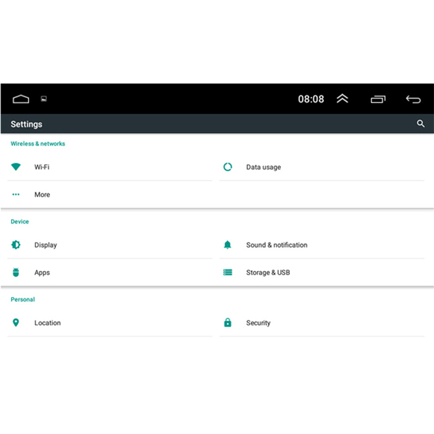The width and height of the screenshot is (434, 434).
Task: Open the Security settings label
Action: coord(258,323)
